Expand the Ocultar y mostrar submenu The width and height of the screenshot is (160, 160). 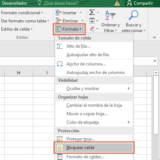[94, 89]
